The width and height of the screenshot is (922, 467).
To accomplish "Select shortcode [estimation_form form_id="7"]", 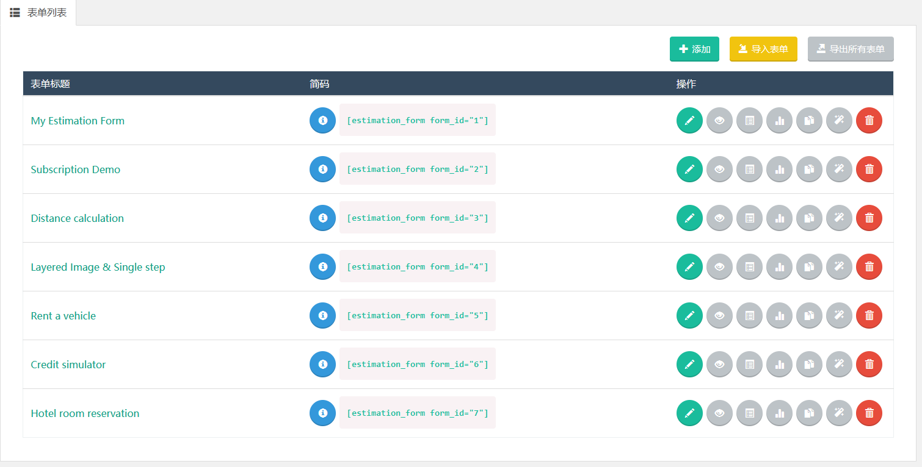I will coord(418,413).
